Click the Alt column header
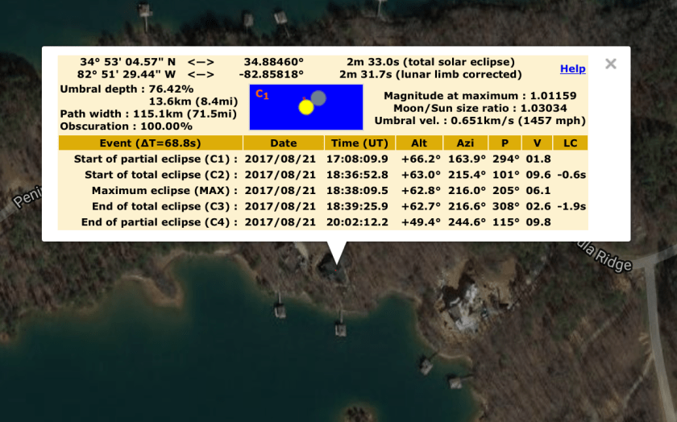Image resolution: width=677 pixels, height=422 pixels. (x=418, y=143)
